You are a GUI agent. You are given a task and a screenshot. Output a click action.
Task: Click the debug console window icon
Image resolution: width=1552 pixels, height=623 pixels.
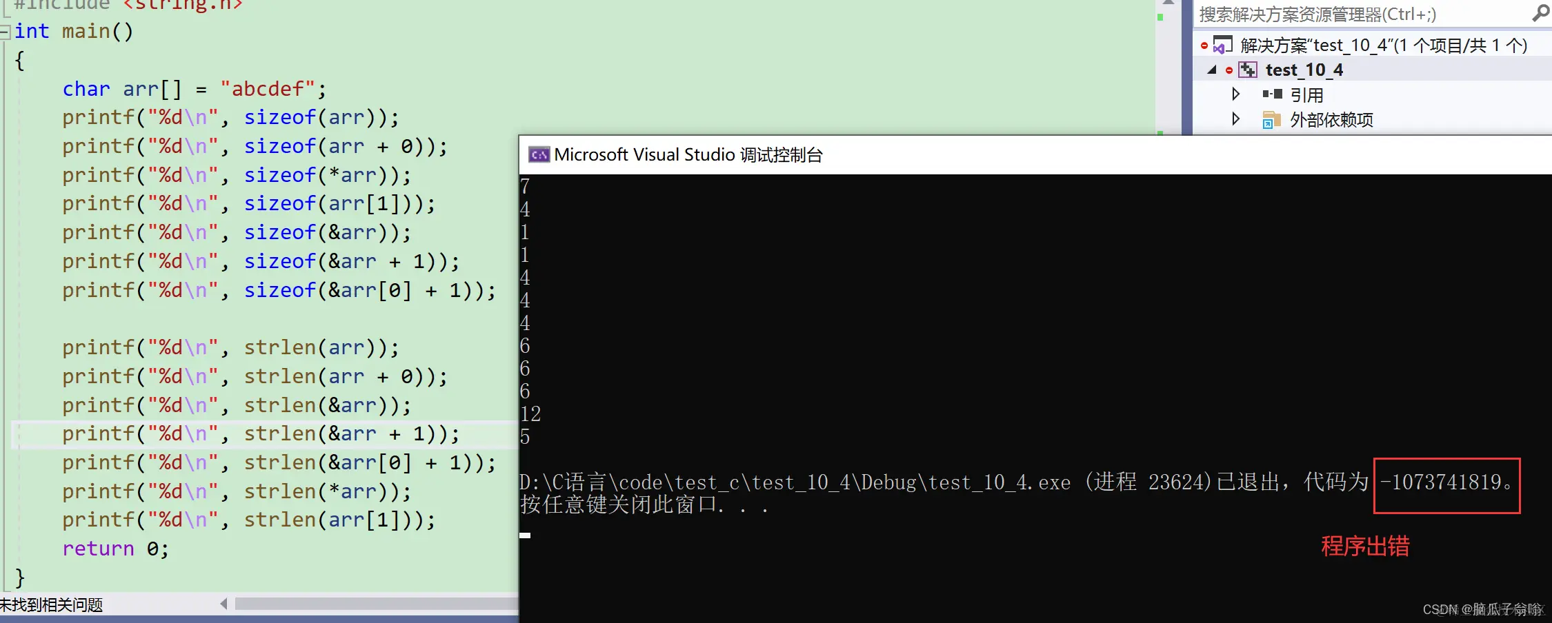[x=539, y=154]
